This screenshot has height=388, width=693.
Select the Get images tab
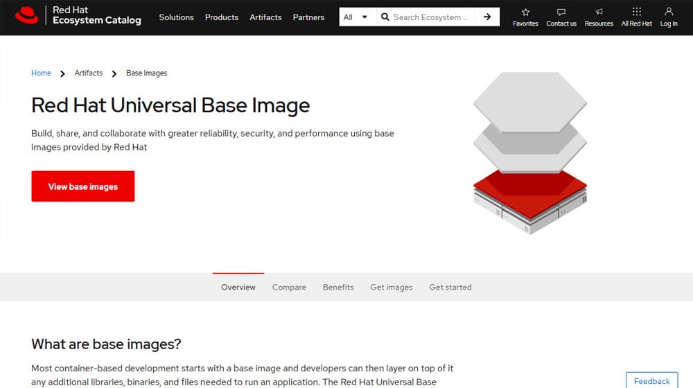click(391, 288)
